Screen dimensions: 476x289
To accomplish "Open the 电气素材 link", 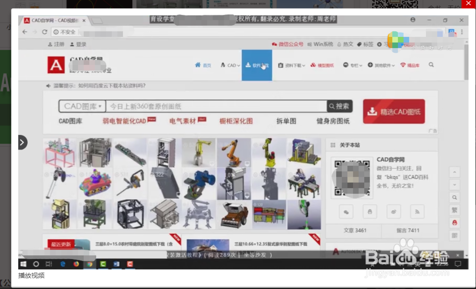I will (182, 121).
